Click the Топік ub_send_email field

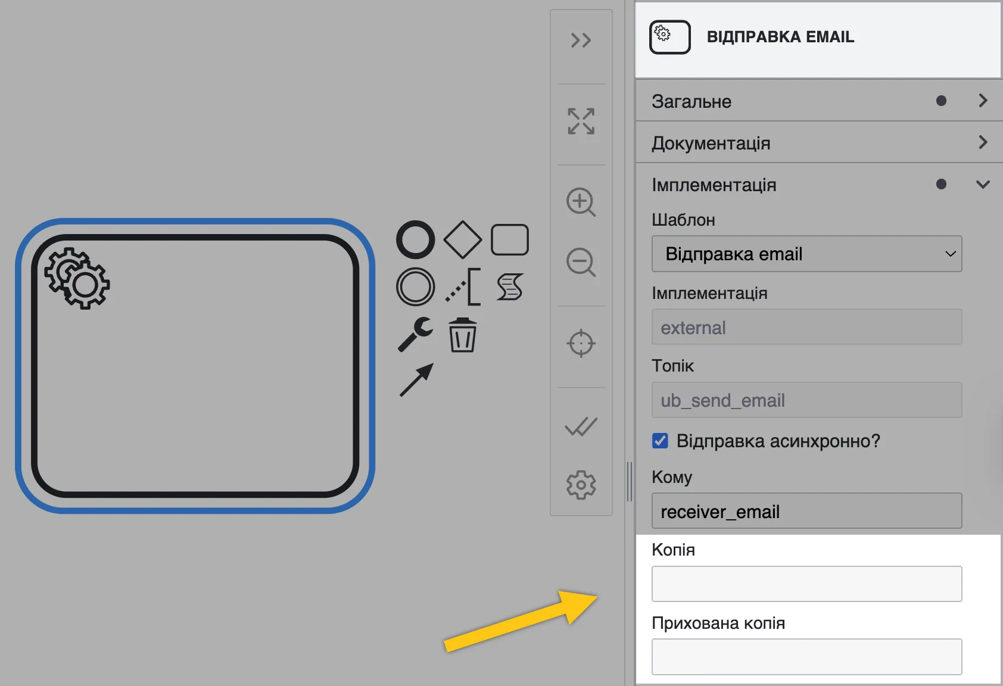807,400
